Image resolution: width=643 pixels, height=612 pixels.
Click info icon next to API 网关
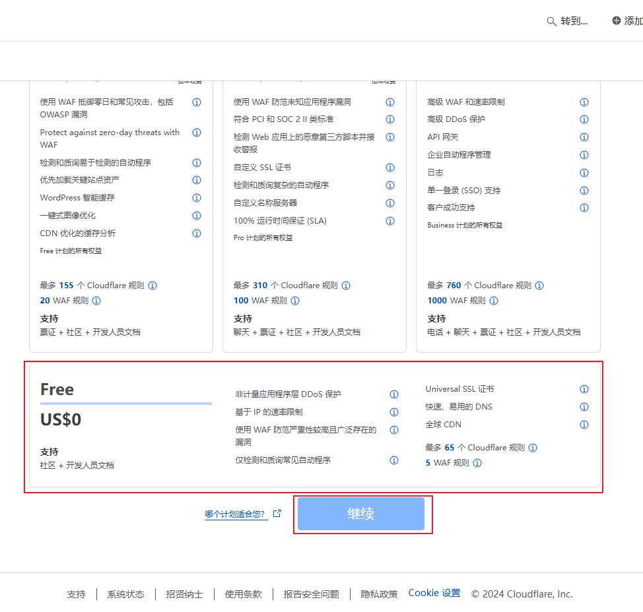(x=584, y=137)
